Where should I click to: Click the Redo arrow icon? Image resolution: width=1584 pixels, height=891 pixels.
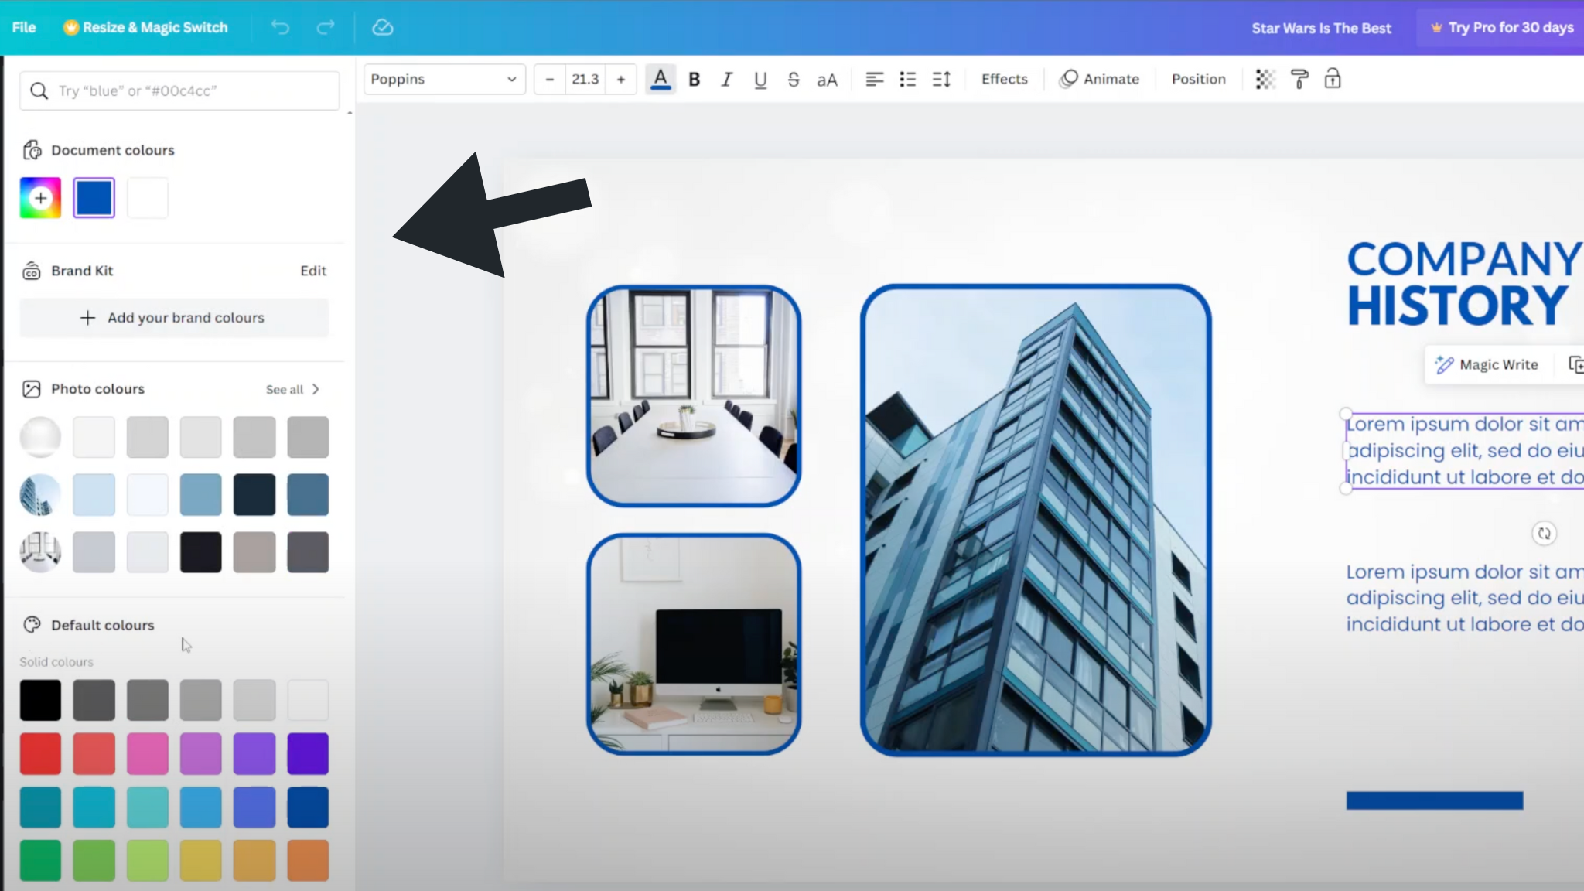[326, 28]
